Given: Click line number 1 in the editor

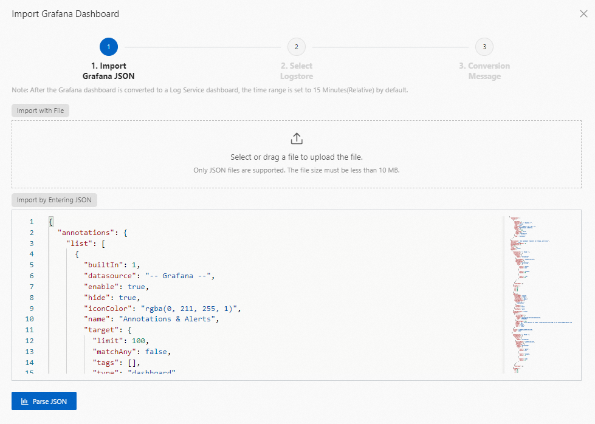Looking at the screenshot, I should pos(32,222).
